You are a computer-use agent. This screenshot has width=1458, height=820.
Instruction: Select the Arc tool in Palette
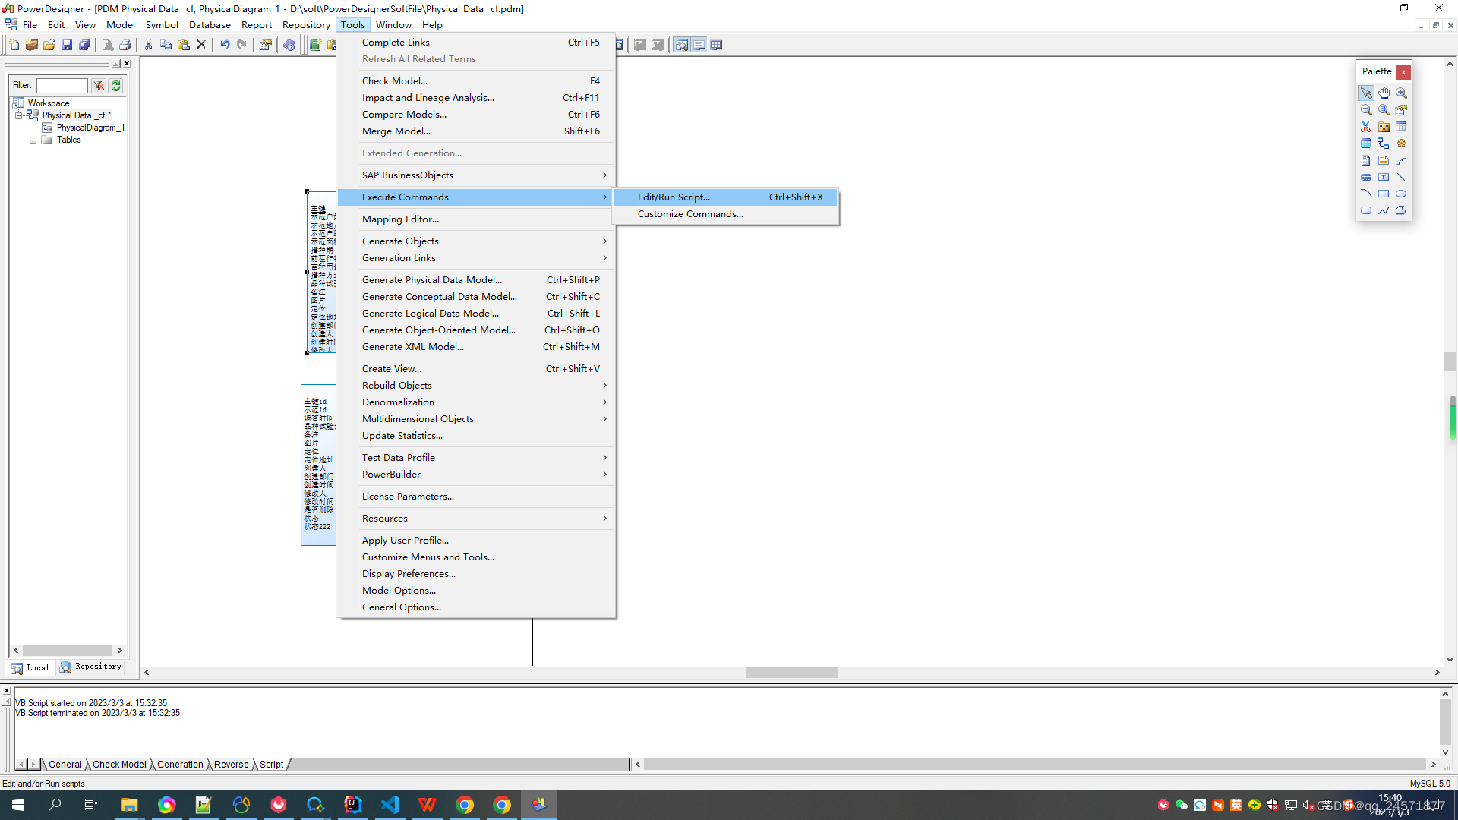pyautogui.click(x=1366, y=194)
